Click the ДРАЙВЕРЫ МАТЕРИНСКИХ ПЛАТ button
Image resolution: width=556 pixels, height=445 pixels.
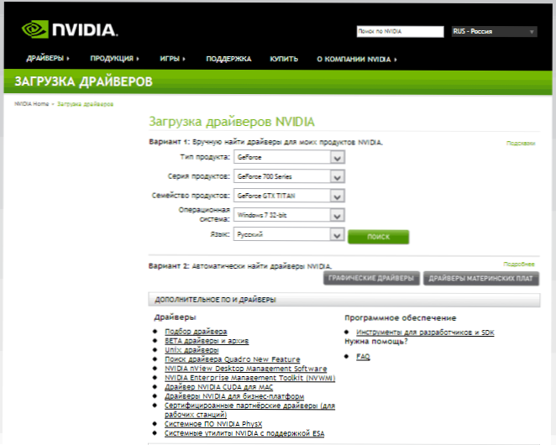[x=480, y=279]
